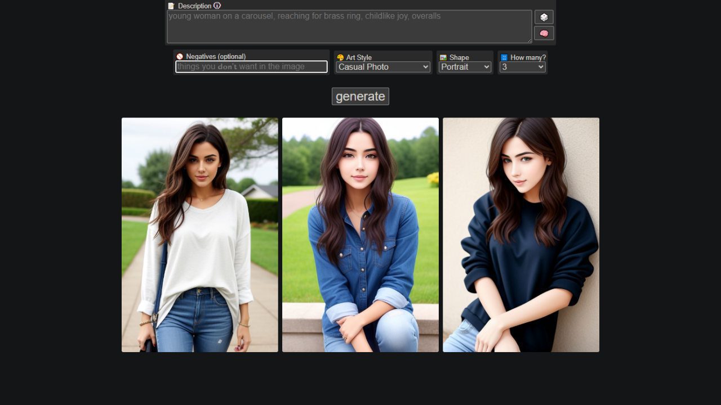The height and width of the screenshot is (405, 721).
Task: Click the pink brain button
Action: 544,33
